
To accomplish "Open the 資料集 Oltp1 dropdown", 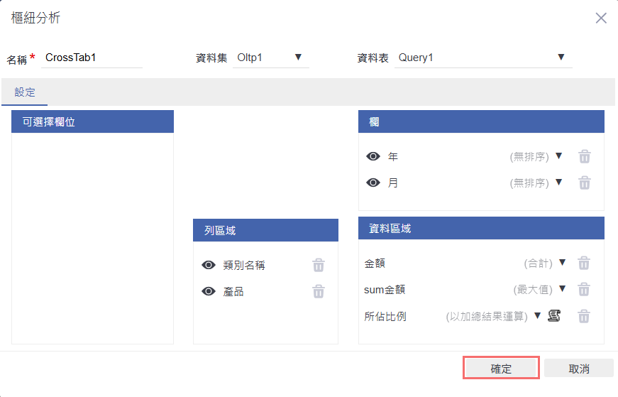I will point(298,57).
